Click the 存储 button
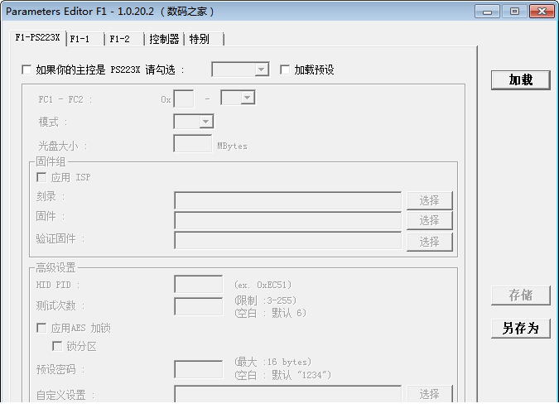559x418 pixels. [x=521, y=295]
